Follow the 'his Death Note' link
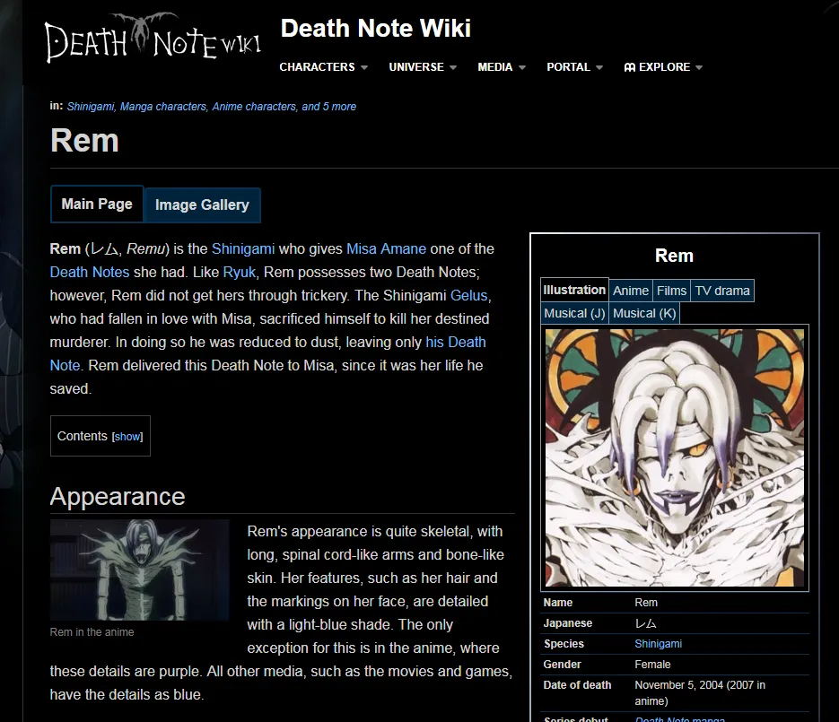Viewport: 839px width, 722px height. tap(455, 343)
